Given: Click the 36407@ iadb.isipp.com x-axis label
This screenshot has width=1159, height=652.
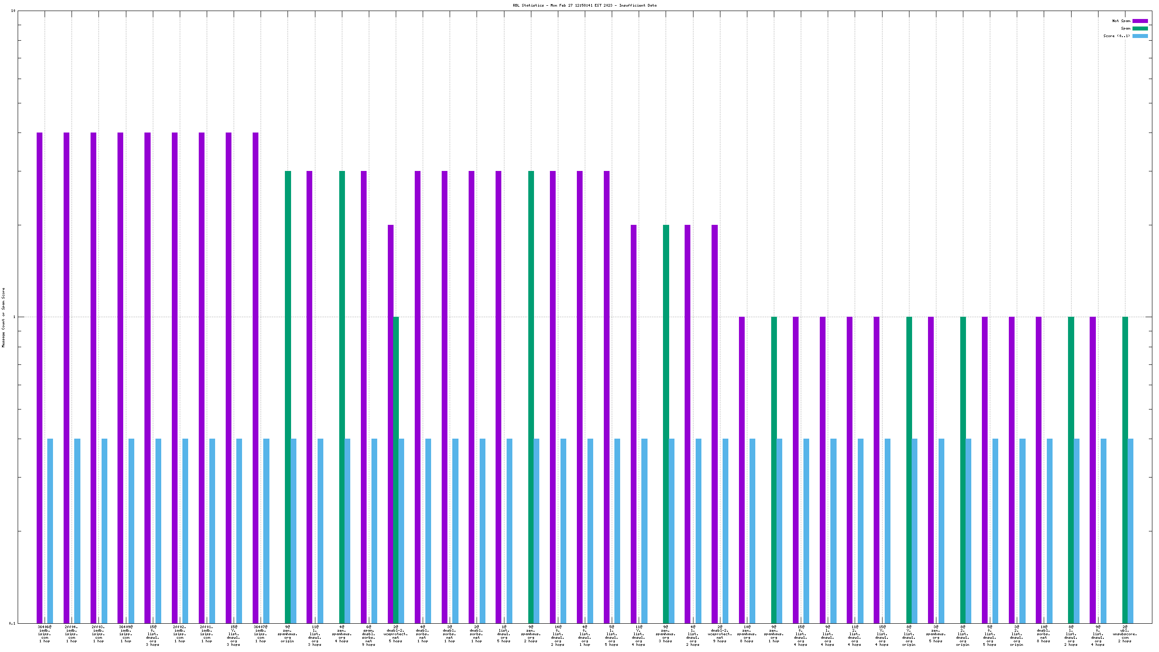Looking at the screenshot, I should [261, 633].
